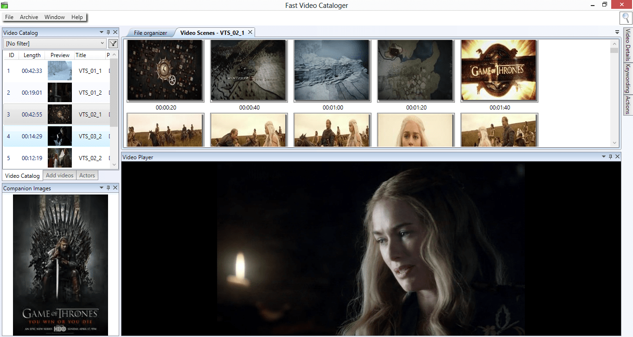Viewport: 633px width, 337px height.
Task: Select the Video Catalog bottom tab
Action: point(23,176)
